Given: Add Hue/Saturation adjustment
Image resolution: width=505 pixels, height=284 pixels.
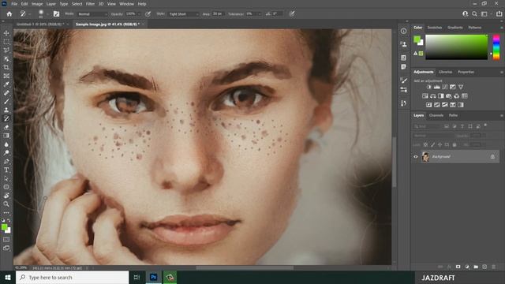Looking at the screenshot, I should point(425,96).
